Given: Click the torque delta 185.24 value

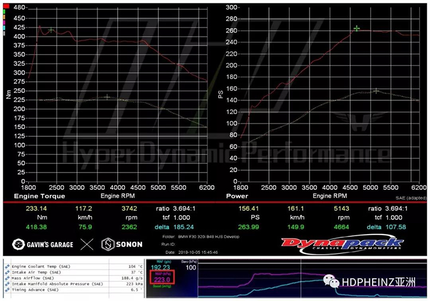Looking at the screenshot, I should [183, 227].
